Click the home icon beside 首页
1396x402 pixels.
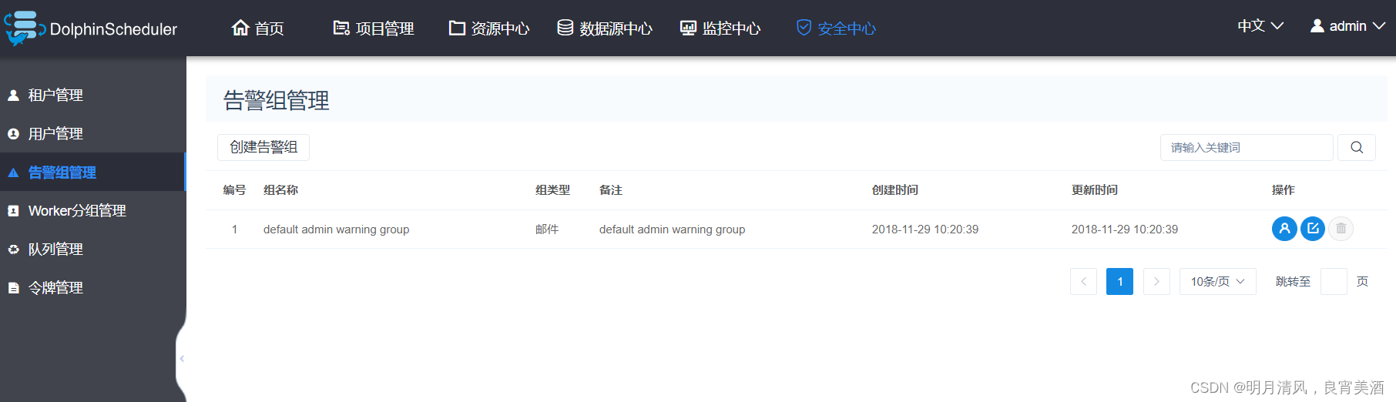click(x=240, y=28)
